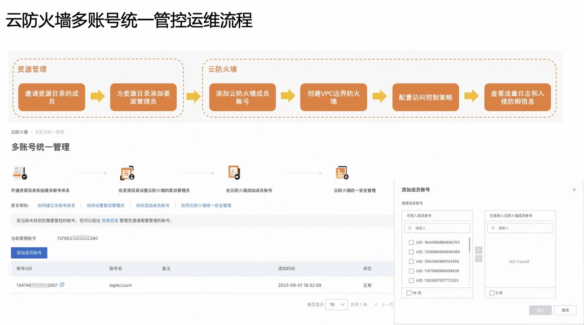This screenshot has width=584, height=325.
Task: Click the 云防火墙统一安全管理 step icon
Action: pyautogui.click(x=342, y=173)
